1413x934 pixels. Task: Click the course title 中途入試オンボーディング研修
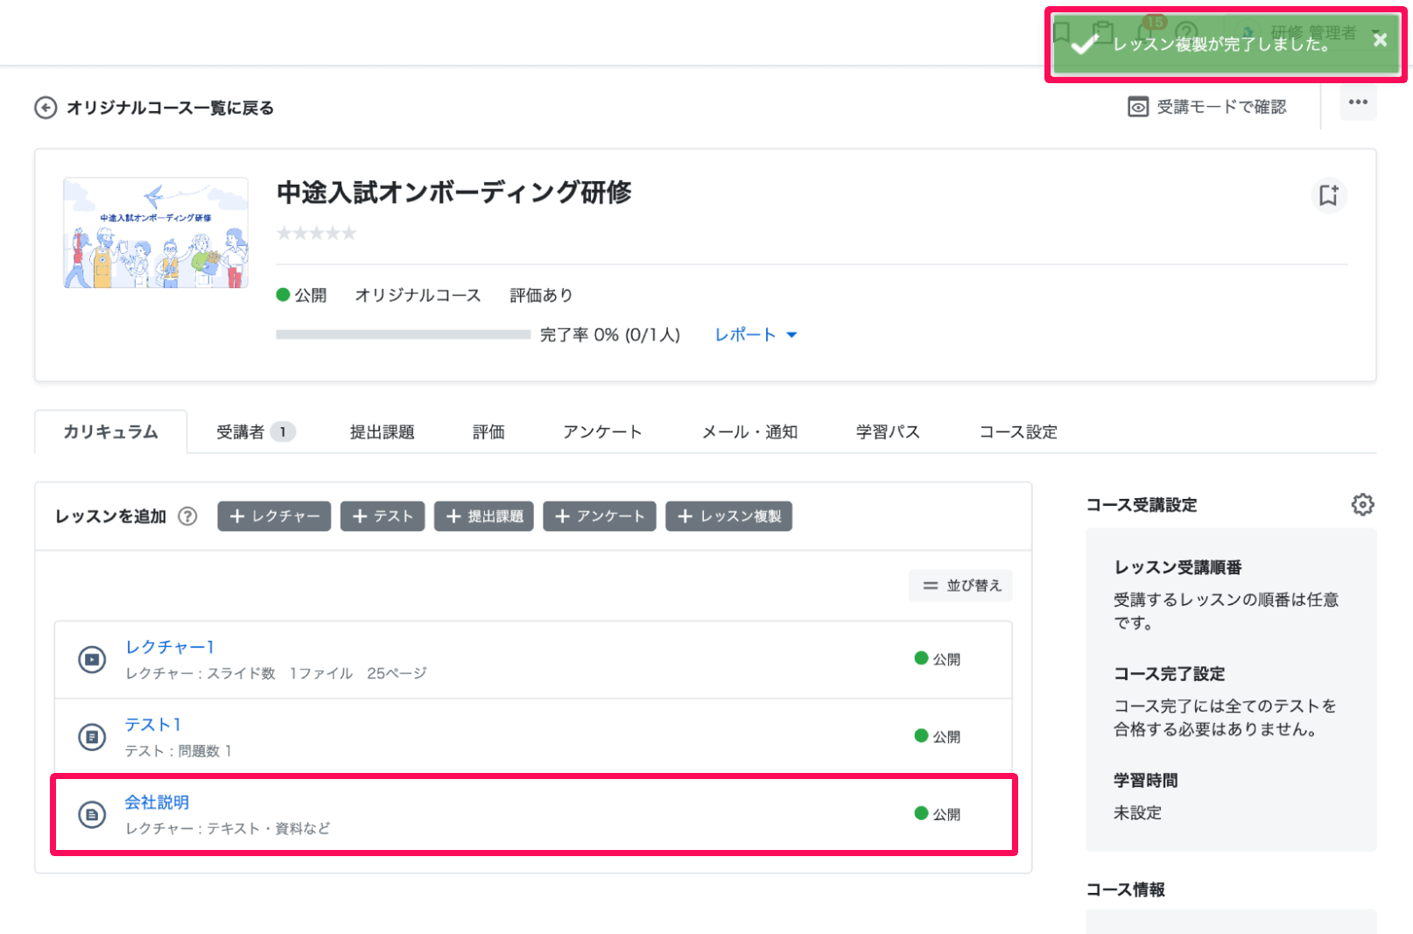click(453, 192)
